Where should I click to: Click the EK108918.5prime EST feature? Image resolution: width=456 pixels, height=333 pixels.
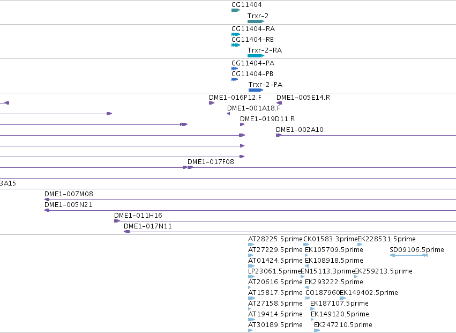coord(307,266)
